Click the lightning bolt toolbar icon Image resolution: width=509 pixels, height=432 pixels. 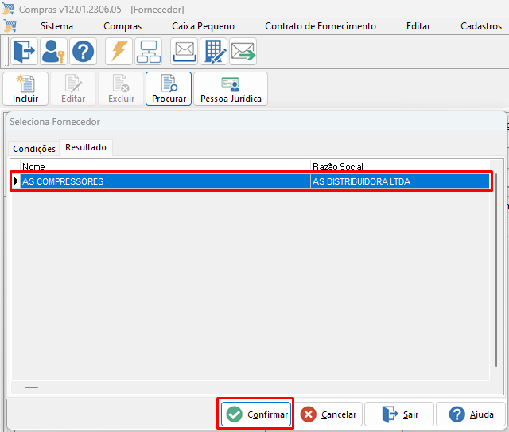(119, 52)
